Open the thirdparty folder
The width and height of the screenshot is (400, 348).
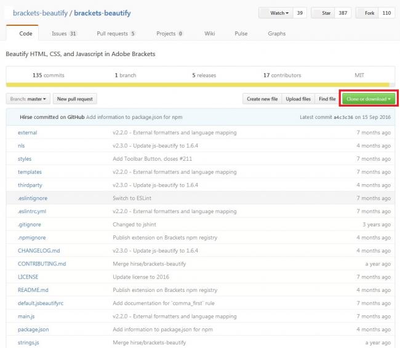click(x=30, y=185)
